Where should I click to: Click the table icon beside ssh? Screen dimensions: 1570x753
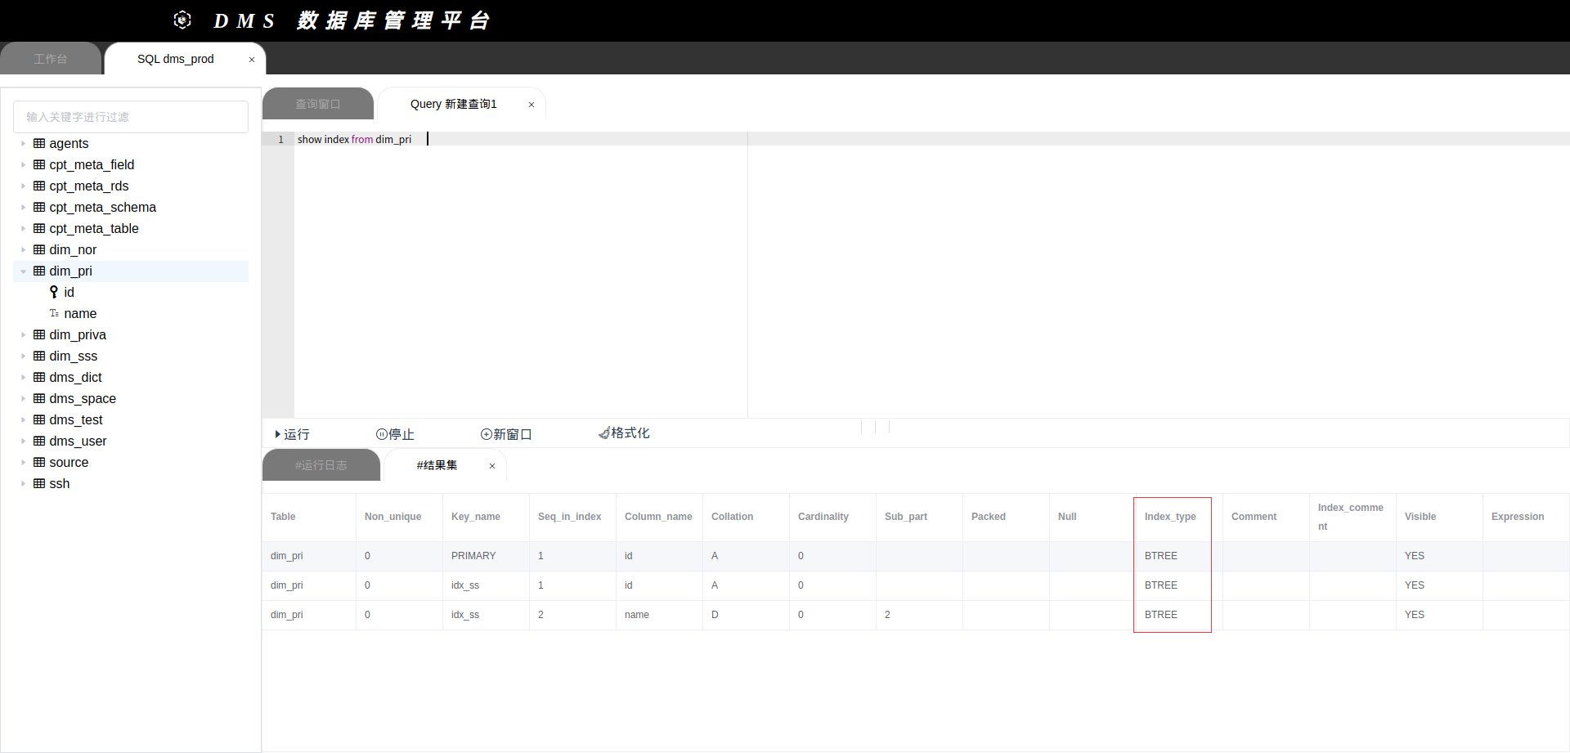click(x=39, y=483)
